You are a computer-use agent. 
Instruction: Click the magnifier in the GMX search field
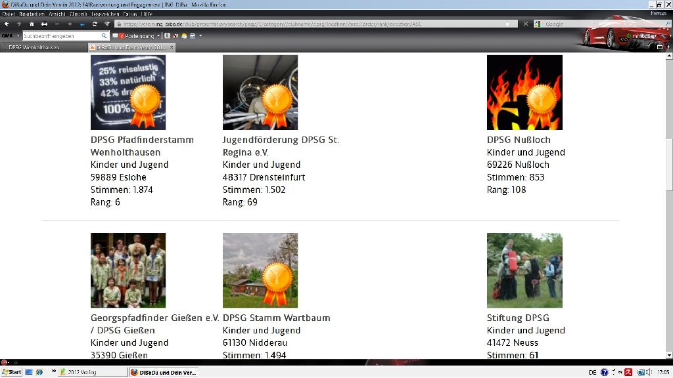pos(104,36)
